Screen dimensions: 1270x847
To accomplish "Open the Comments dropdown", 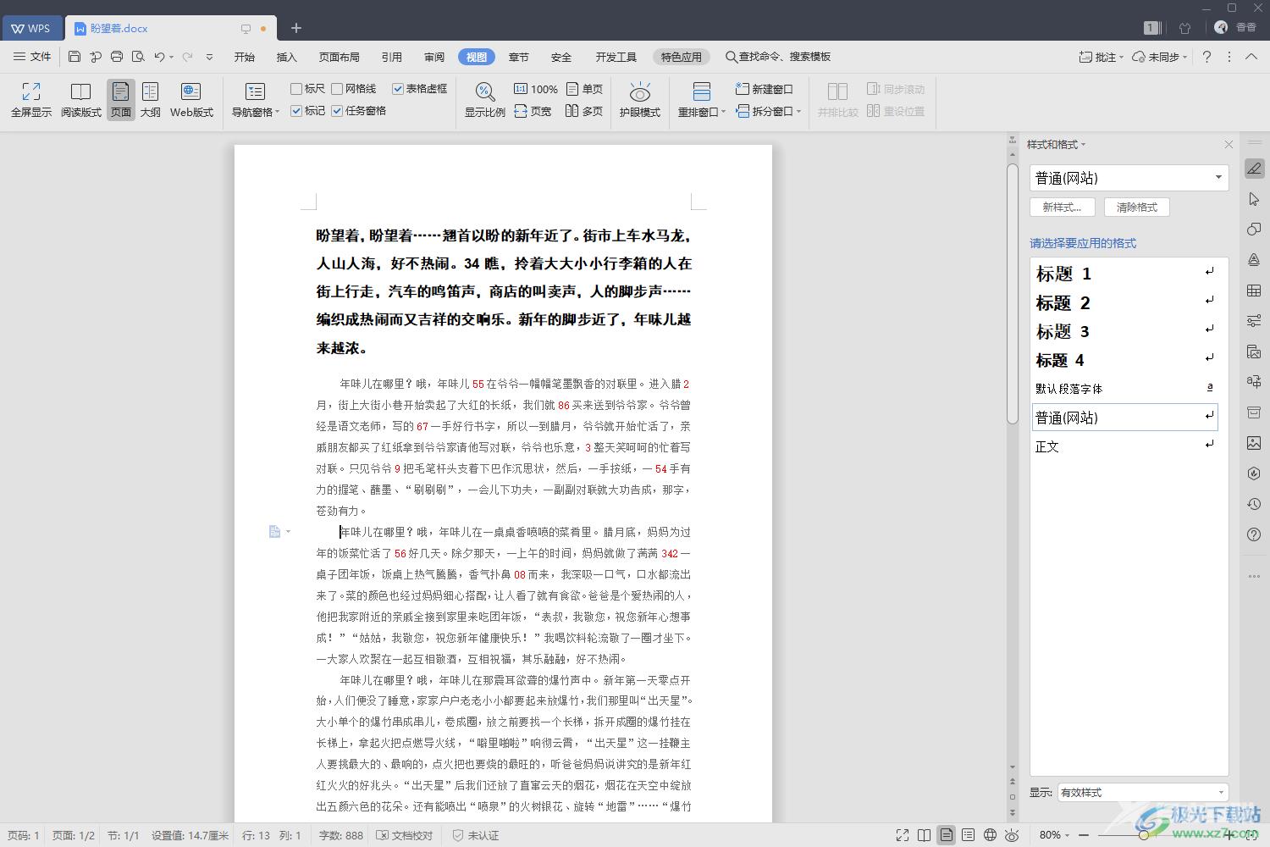I will click(x=1102, y=57).
